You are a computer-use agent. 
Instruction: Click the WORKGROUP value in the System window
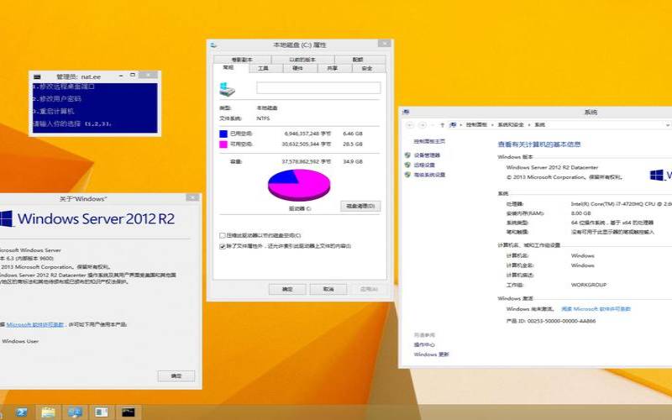[x=589, y=285]
